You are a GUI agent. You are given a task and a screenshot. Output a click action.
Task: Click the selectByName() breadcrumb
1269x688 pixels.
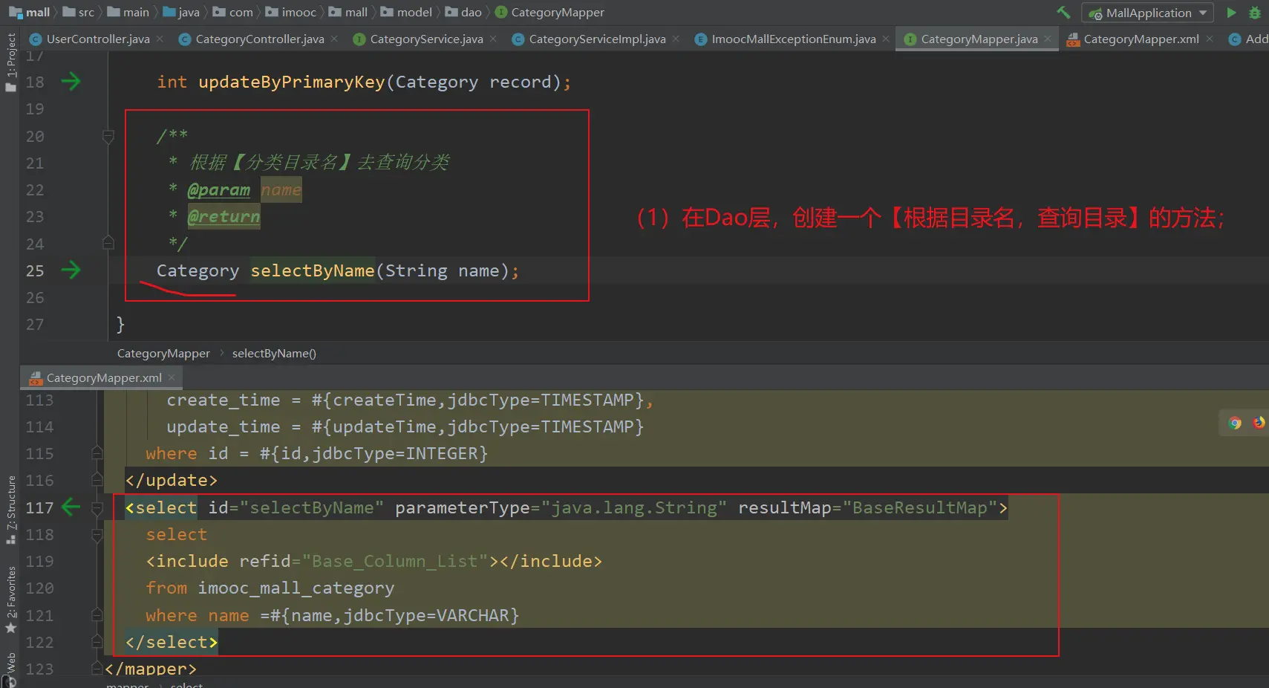[274, 354]
